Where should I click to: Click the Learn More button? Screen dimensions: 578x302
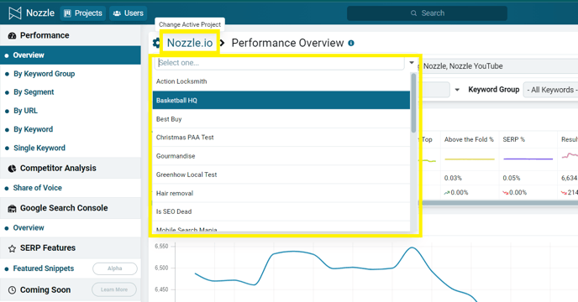(x=114, y=289)
